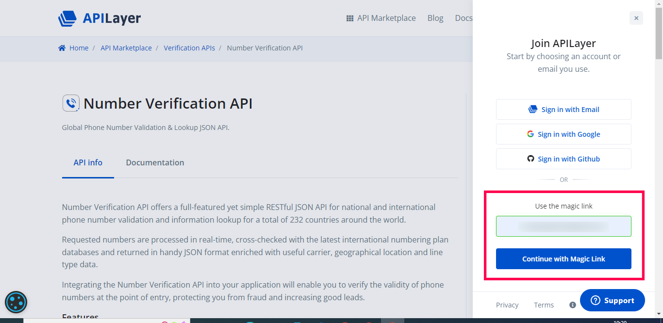Screen dimensions: 663x323
Task: Open the Privacy link
Action: tap(507, 305)
